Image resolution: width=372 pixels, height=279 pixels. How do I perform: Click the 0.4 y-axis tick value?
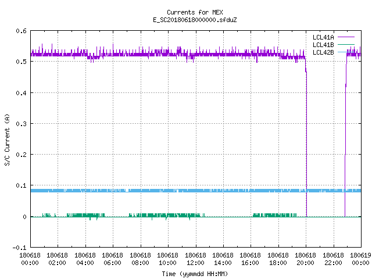(21, 93)
